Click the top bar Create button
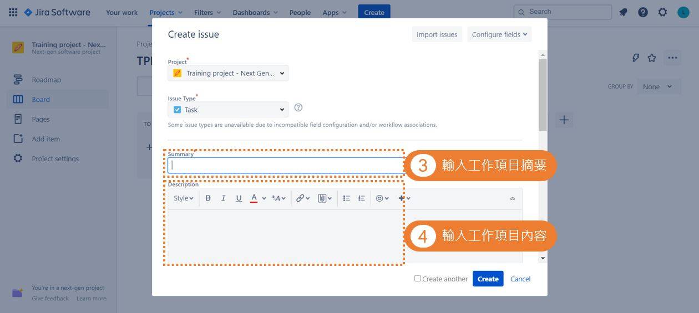The width and height of the screenshot is (699, 313). [x=374, y=12]
